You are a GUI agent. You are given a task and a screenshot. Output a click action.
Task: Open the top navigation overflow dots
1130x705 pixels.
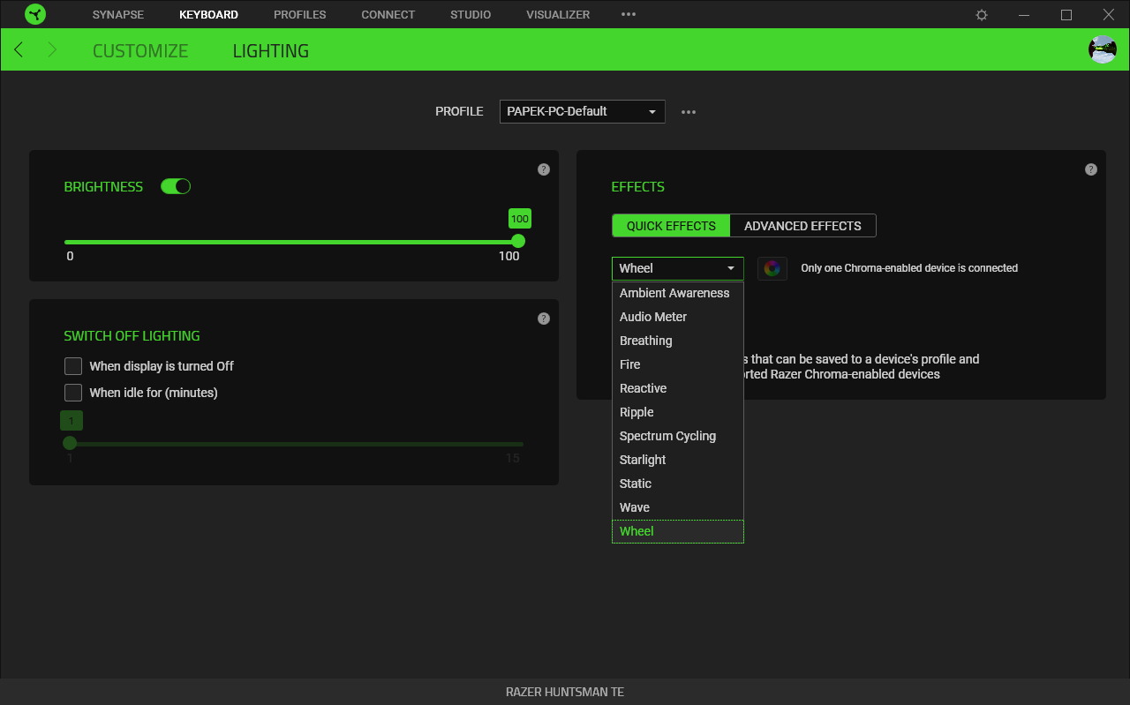[x=629, y=15]
